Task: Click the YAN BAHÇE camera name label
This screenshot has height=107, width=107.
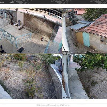Action: coord(67,97)
